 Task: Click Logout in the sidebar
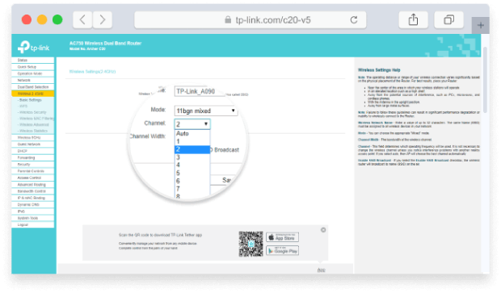point(33,224)
